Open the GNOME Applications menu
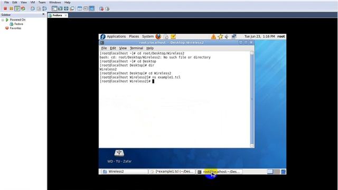 (116, 36)
